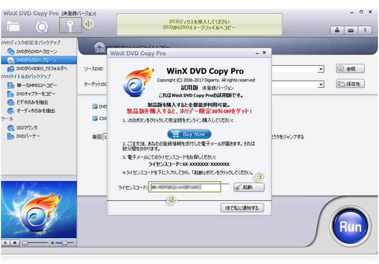
Task: Select オーディオのみを抽出 option
Action: [x=36, y=111]
